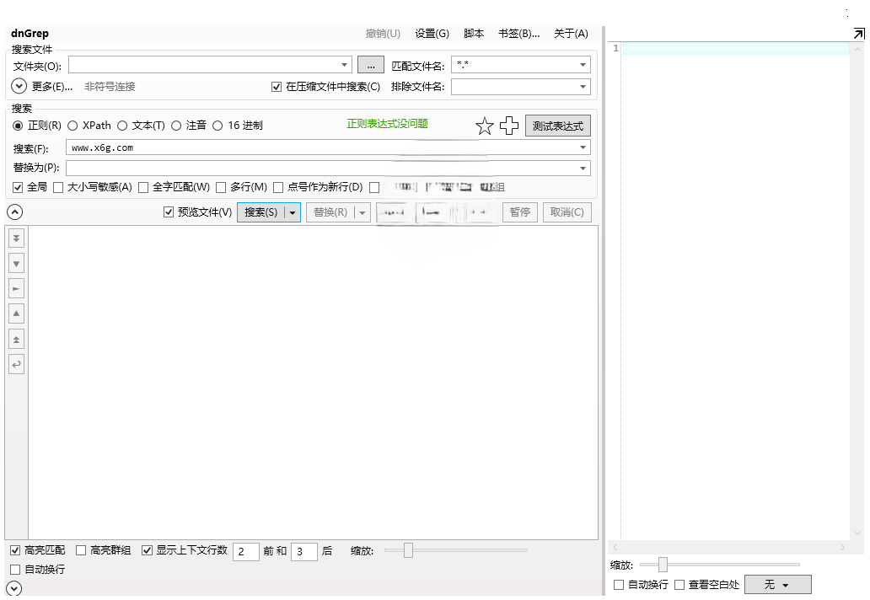Click the 替换(R) button
Image resolution: width=870 pixels, height=600 pixels.
pos(330,212)
